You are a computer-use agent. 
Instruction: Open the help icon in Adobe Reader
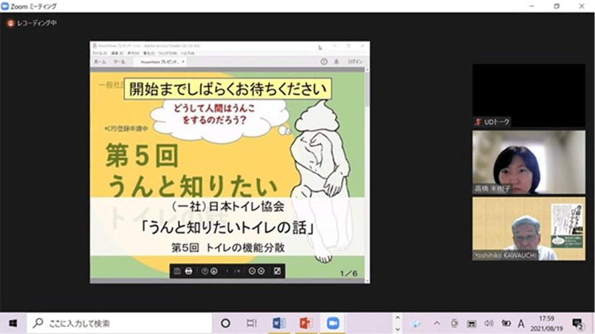324,61
